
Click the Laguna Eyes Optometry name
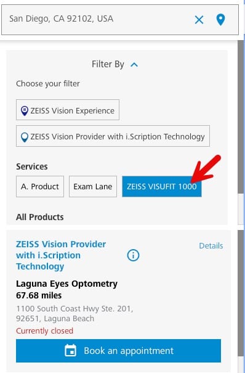pos(66,284)
